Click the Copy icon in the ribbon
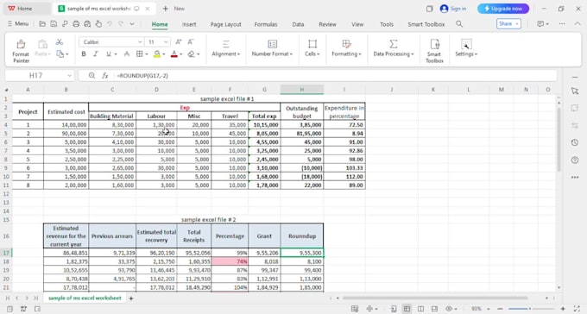 tap(60, 54)
